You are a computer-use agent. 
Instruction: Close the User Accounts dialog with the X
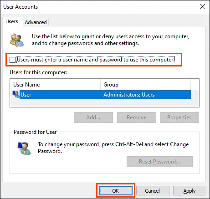click(x=203, y=6)
